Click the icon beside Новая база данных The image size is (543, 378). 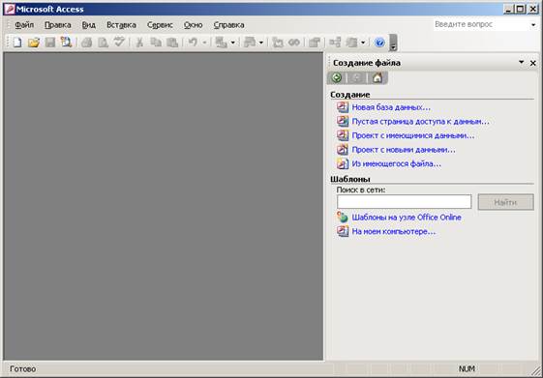[343, 107]
